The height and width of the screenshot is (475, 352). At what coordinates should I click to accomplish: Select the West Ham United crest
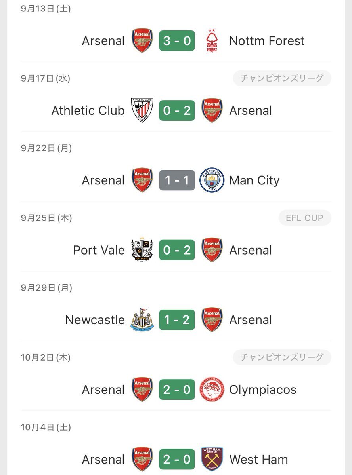pos(212,459)
